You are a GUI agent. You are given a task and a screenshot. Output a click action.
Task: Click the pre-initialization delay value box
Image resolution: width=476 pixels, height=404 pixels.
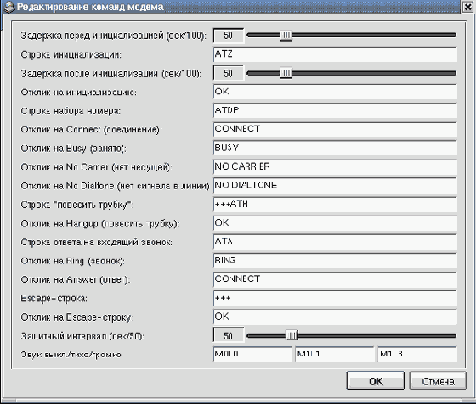[x=229, y=36]
